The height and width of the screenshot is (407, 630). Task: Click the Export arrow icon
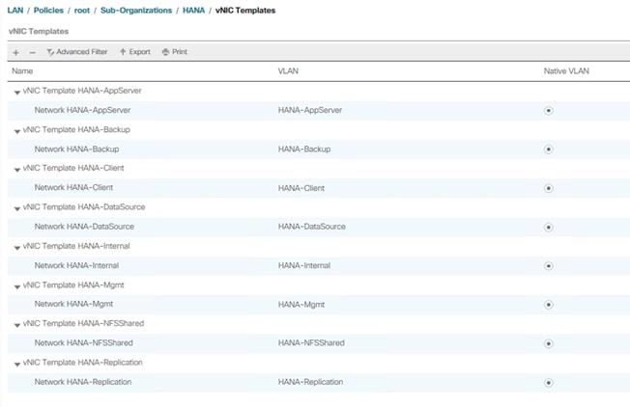point(123,52)
